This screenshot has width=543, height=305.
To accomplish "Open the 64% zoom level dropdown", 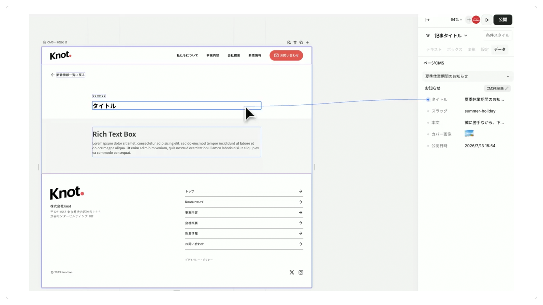I will tap(456, 20).
